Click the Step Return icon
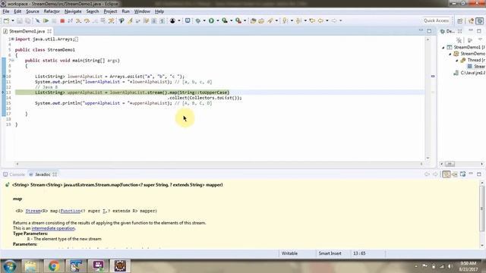The height and width of the screenshot is (273, 486). click(95, 20)
